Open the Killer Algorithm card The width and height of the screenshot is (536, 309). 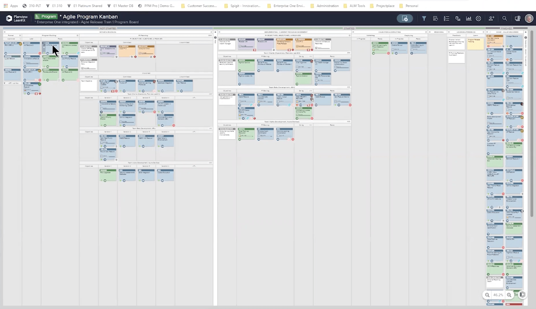click(303, 65)
